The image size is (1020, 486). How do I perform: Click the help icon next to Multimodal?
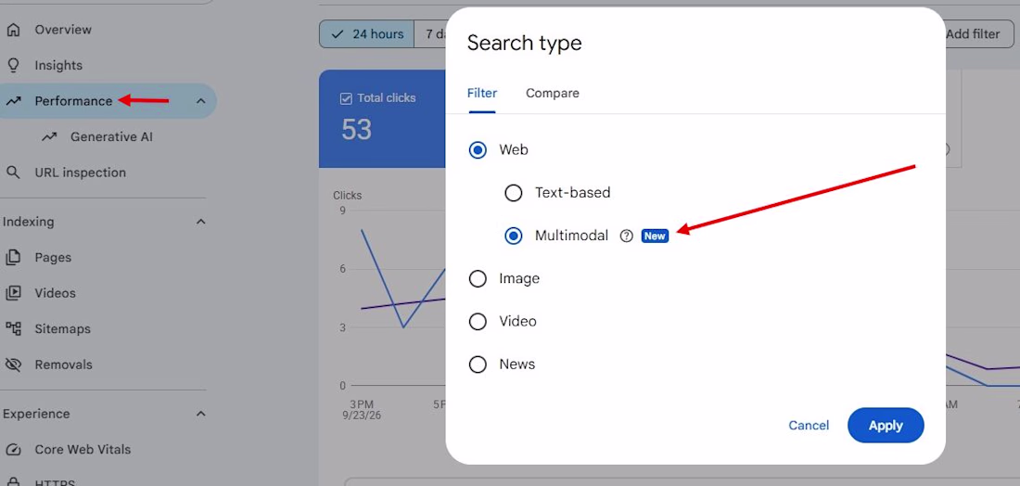(x=627, y=237)
